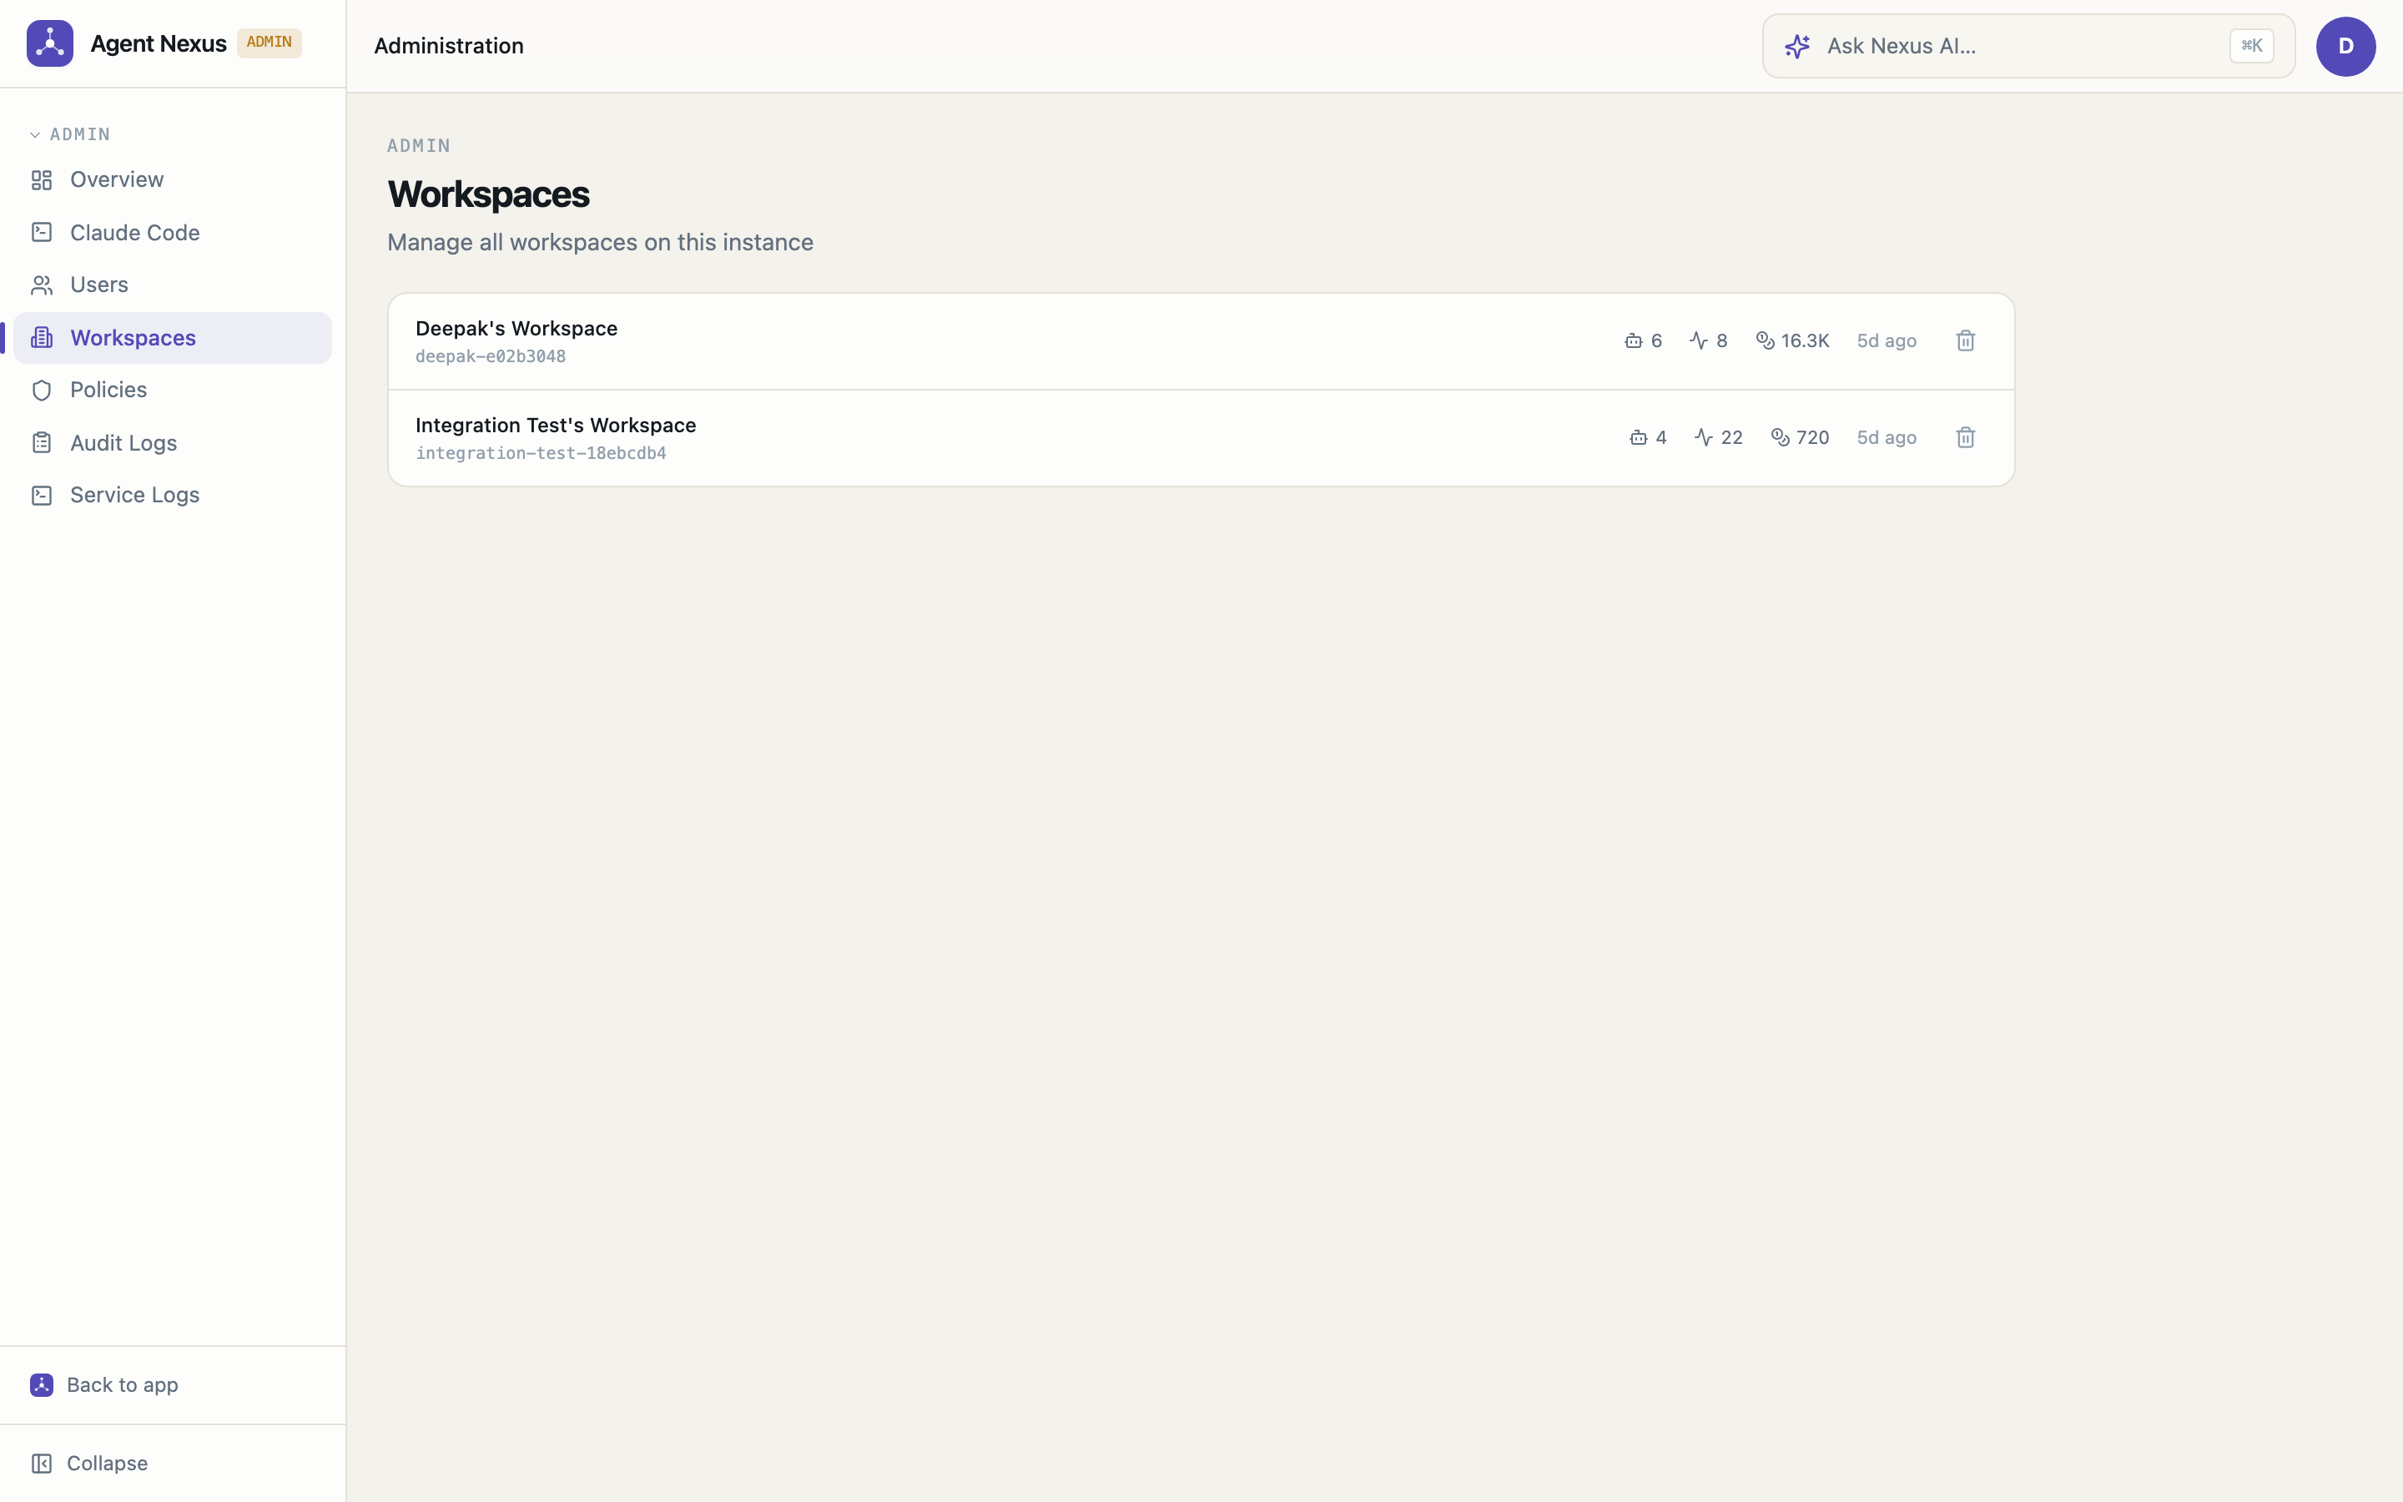Click tokens coin icon in Integration Test row
Image resolution: width=2403 pixels, height=1502 pixels.
point(1781,437)
